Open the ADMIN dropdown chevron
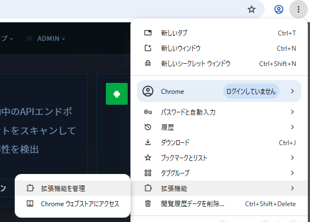The image size is (310, 222). [63, 39]
